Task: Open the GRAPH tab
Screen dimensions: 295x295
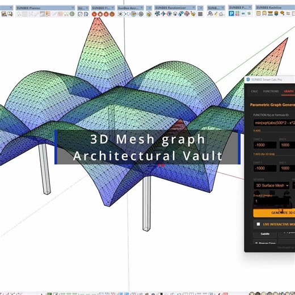Action: [x=289, y=91]
